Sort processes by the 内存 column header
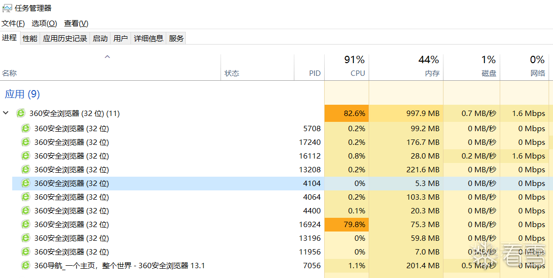 (406, 67)
